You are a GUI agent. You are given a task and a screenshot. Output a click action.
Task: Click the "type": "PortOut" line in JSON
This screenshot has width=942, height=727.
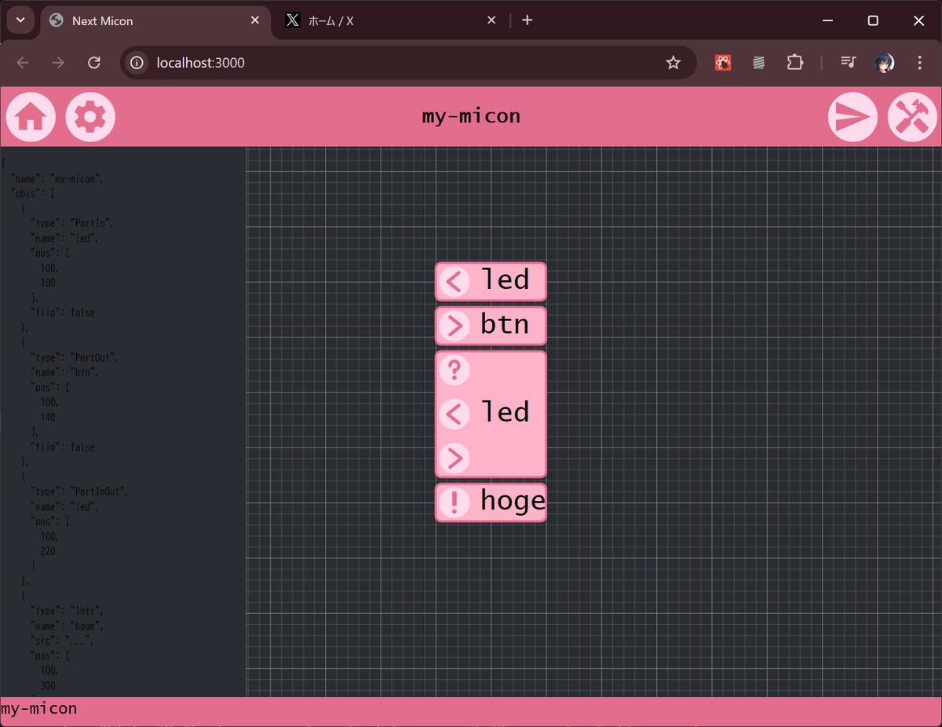pos(74,357)
